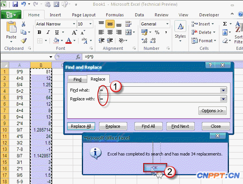
Task: Open Insert cells dropdown
Action: coord(203,24)
